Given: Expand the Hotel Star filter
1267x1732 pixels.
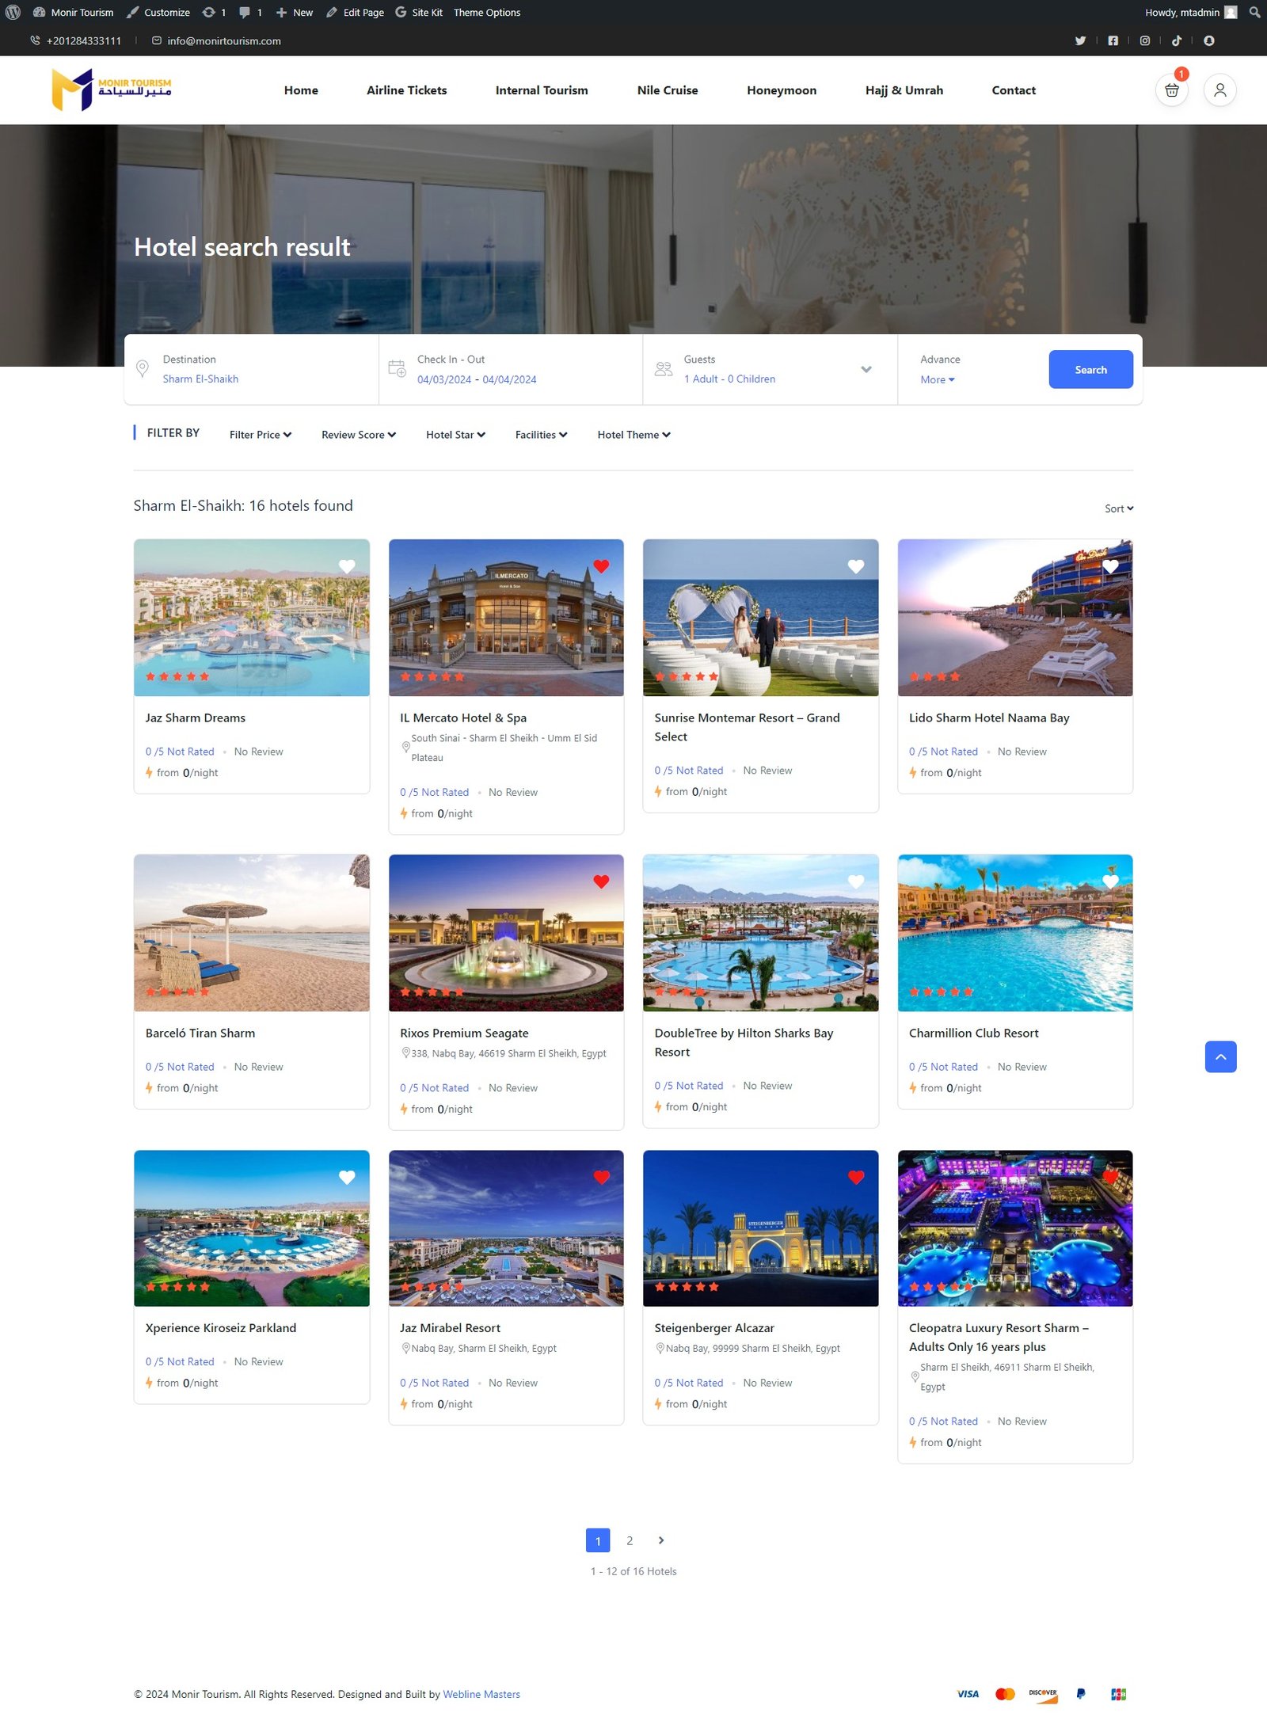Looking at the screenshot, I should 455,435.
